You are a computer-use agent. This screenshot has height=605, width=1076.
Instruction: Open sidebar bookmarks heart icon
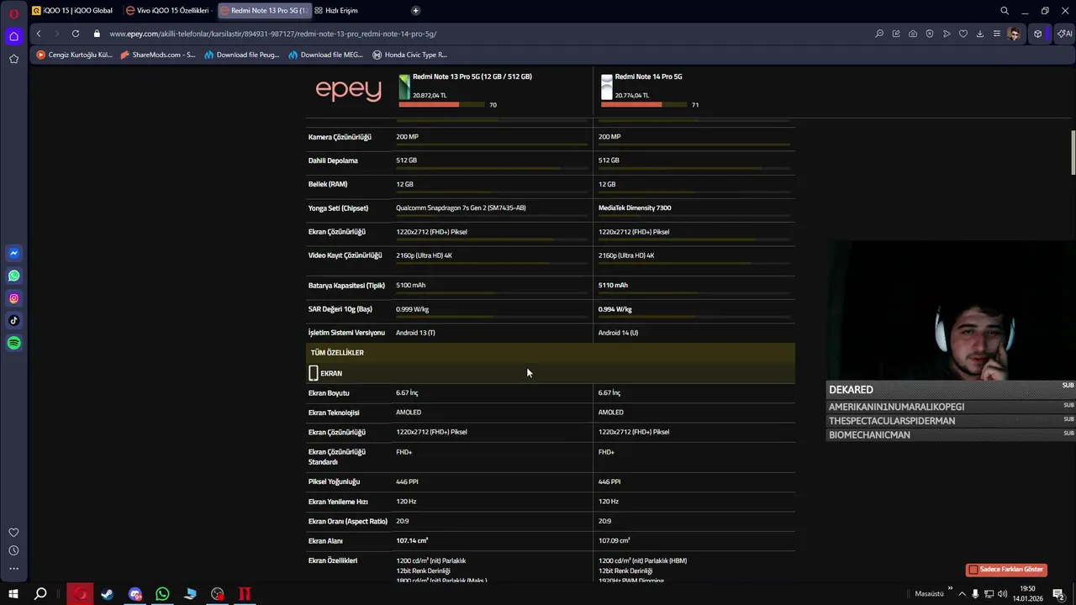point(13,533)
